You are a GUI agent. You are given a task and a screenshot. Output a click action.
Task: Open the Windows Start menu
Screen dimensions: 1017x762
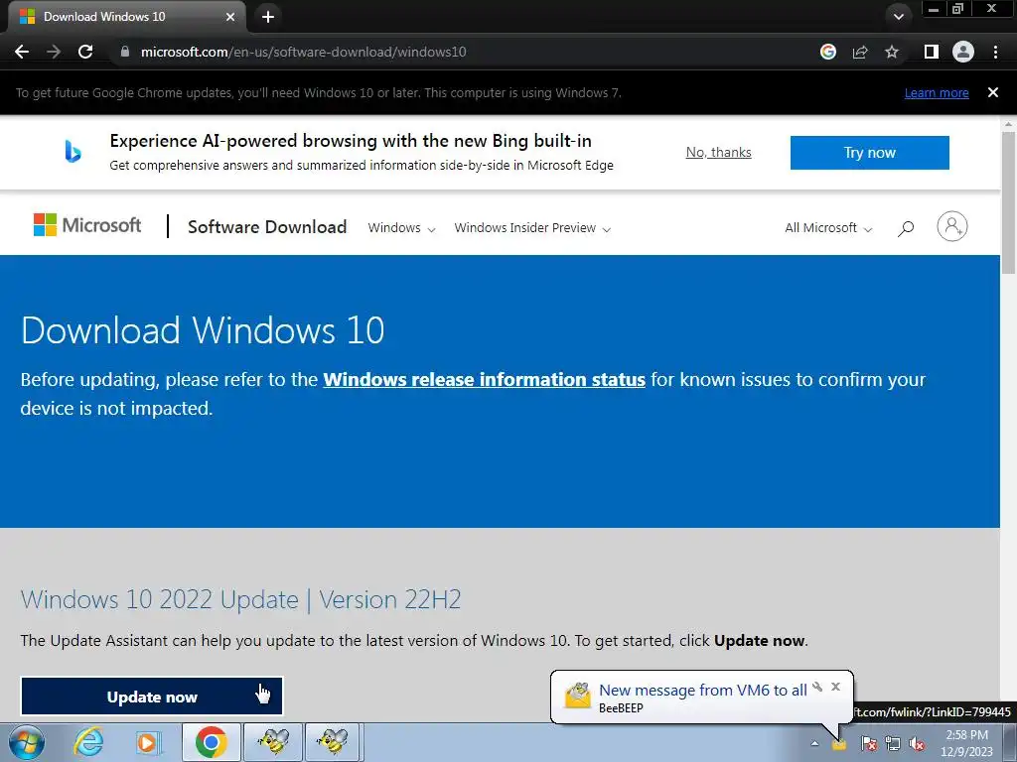pos(26,742)
